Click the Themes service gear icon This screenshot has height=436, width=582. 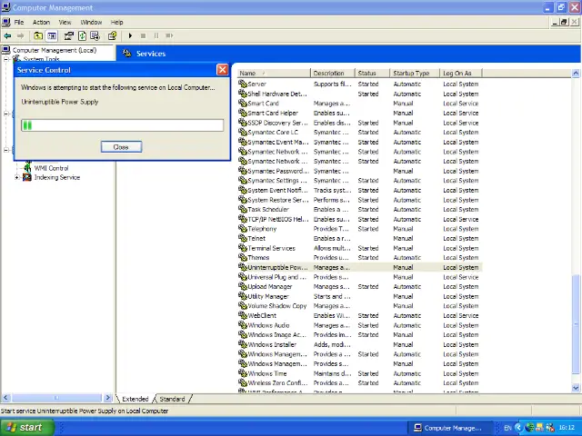click(243, 257)
